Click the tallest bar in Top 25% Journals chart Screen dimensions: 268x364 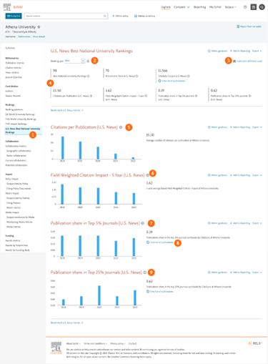(99, 295)
